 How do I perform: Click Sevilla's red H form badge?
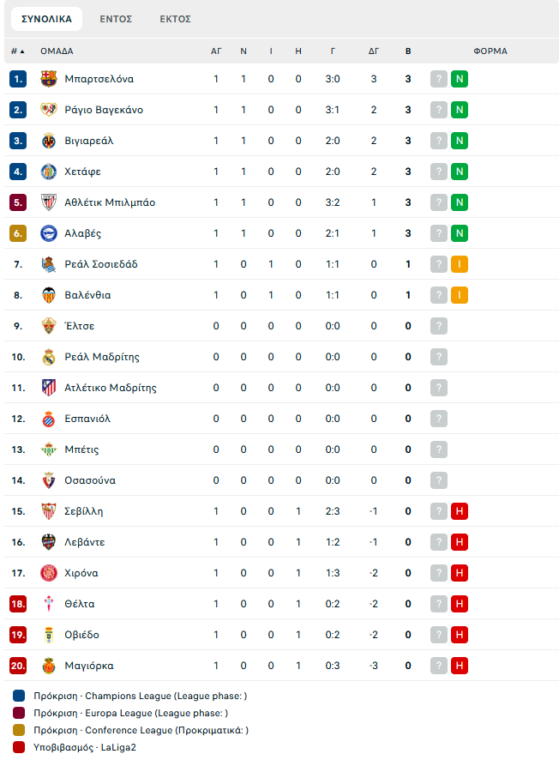460,511
